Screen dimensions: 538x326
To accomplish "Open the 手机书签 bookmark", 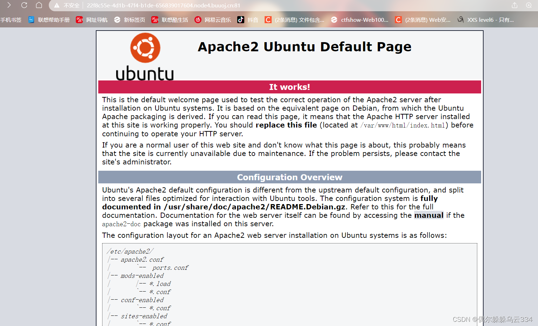I will pyautogui.click(x=11, y=20).
